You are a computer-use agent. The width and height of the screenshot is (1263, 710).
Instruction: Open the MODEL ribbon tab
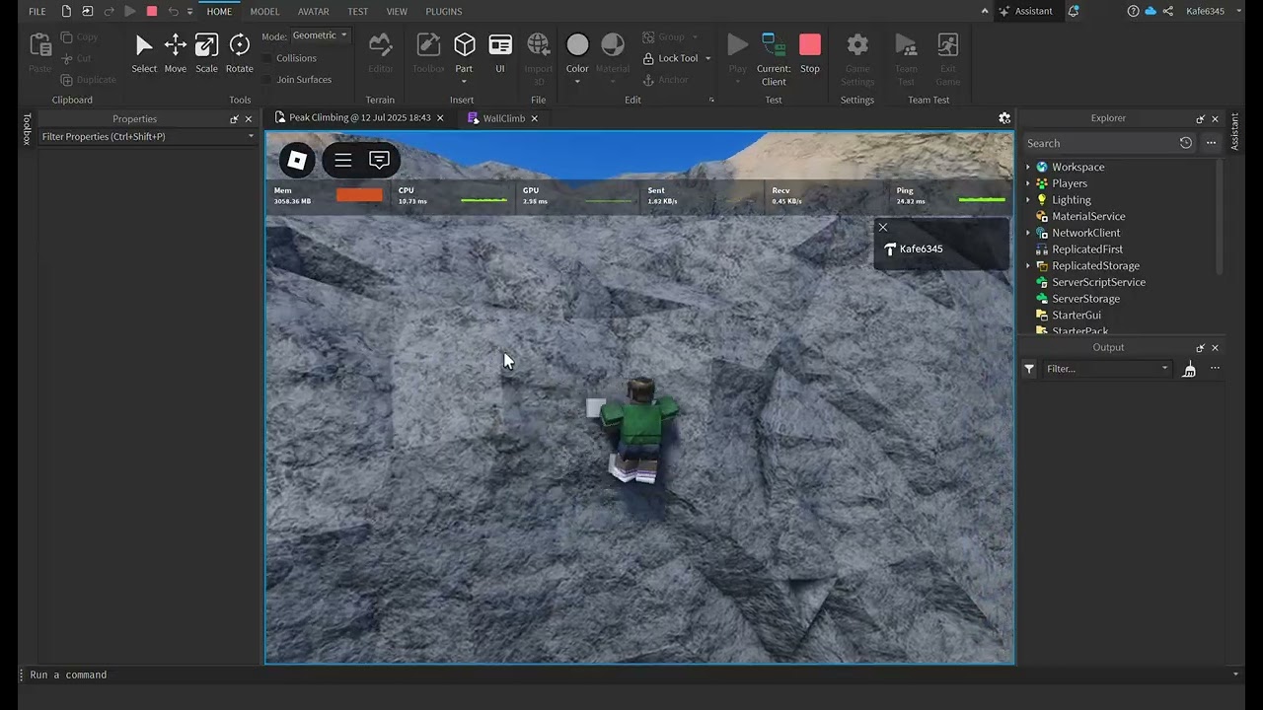coord(264,12)
